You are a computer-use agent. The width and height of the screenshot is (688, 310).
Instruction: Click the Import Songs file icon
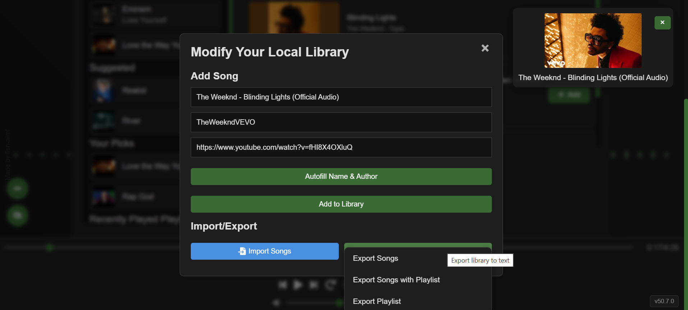click(x=242, y=251)
